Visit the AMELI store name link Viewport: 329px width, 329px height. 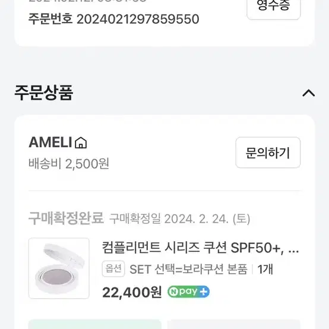(x=50, y=143)
